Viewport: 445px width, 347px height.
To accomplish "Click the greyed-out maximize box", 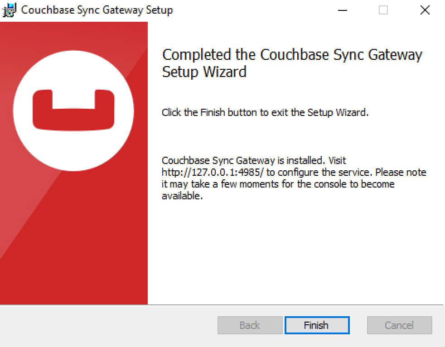I will pos(383,10).
